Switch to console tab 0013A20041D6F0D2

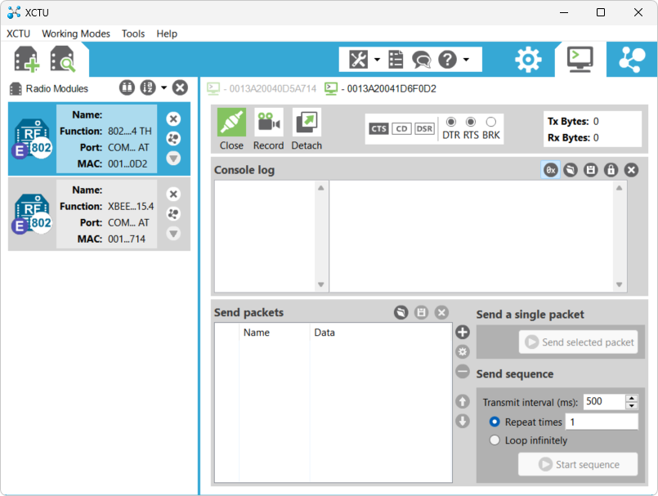pyautogui.click(x=381, y=88)
